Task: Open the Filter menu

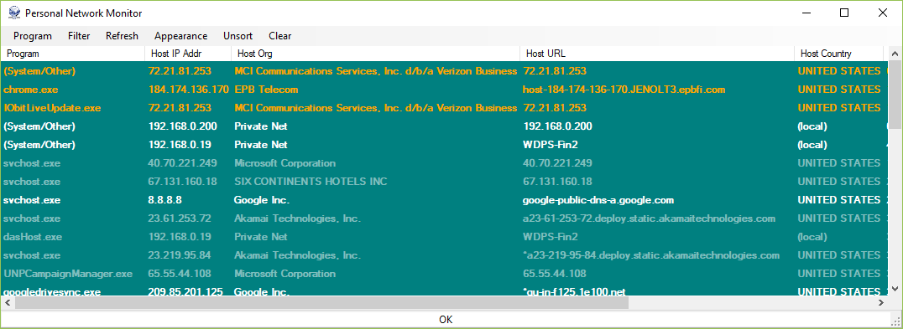Action: 79,36
